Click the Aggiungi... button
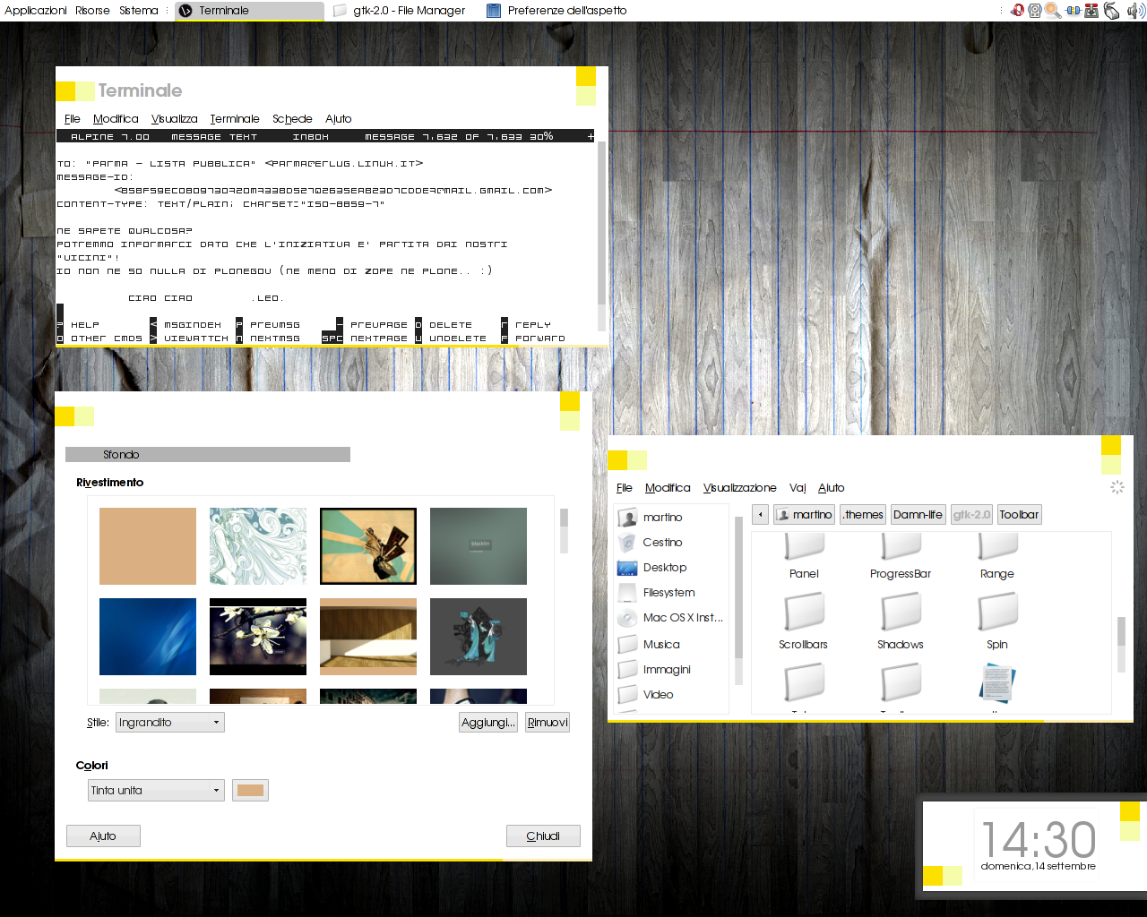1147x917 pixels. coord(488,722)
